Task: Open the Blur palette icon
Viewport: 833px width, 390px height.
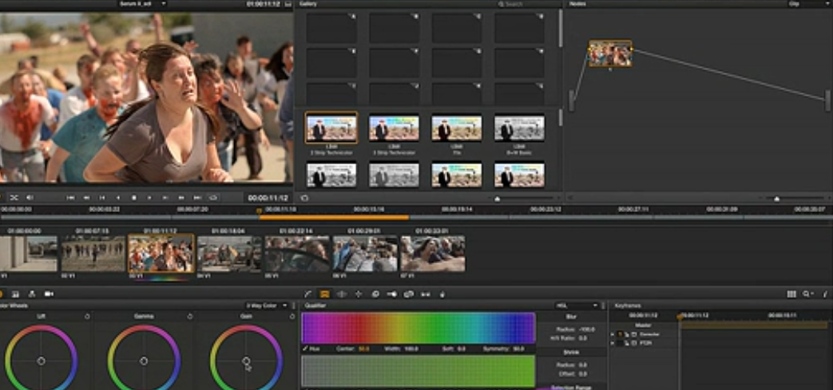Action: point(375,294)
